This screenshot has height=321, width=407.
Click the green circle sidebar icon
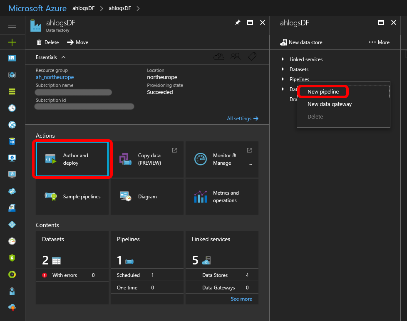(x=12, y=274)
